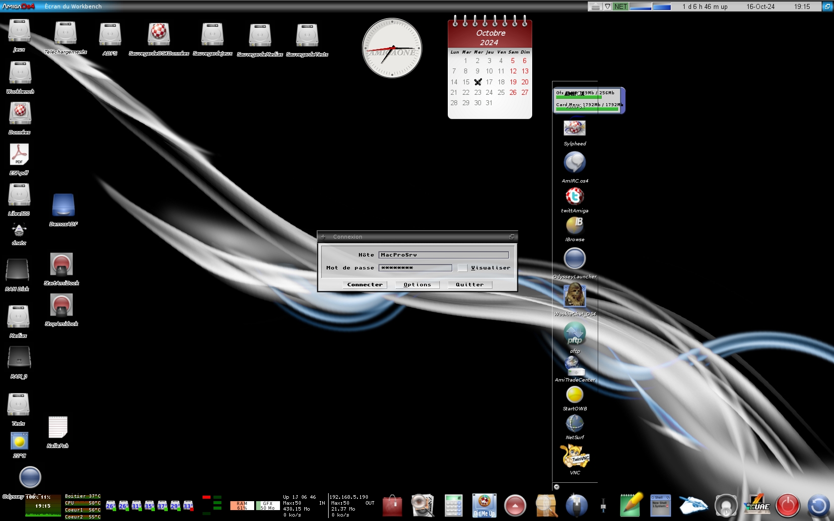
Task: Click the analog AmigaOne clock widget
Action: click(392, 48)
